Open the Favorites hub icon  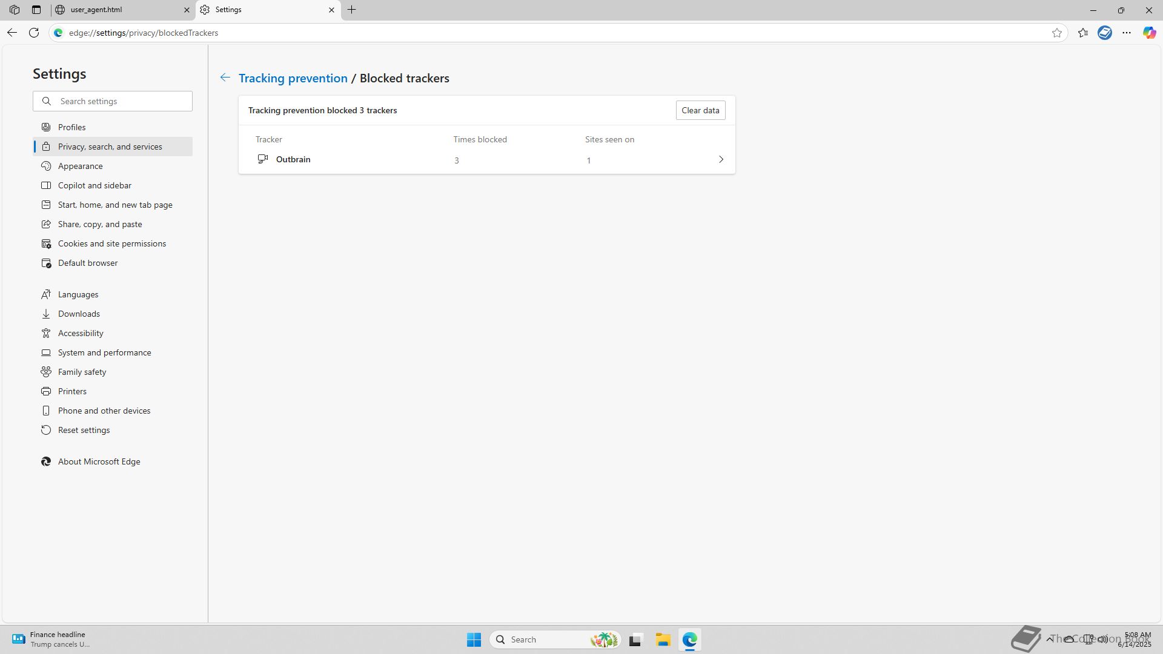pos(1083,33)
